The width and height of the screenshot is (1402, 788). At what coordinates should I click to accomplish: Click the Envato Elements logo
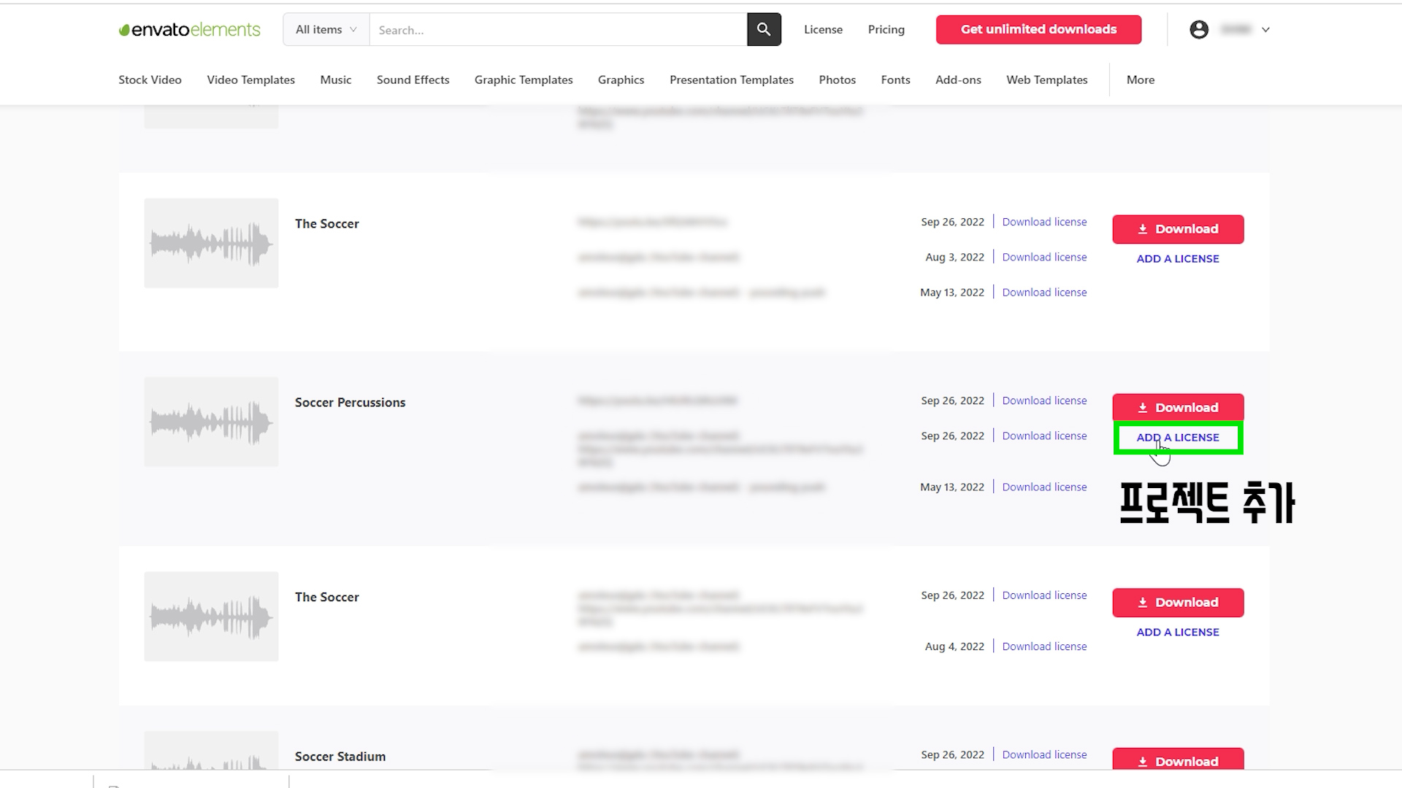[x=189, y=29]
